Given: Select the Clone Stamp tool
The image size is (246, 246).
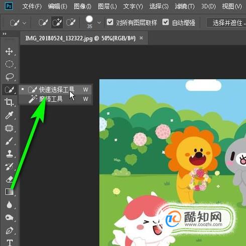Looking at the screenshot, I should click(9, 154).
